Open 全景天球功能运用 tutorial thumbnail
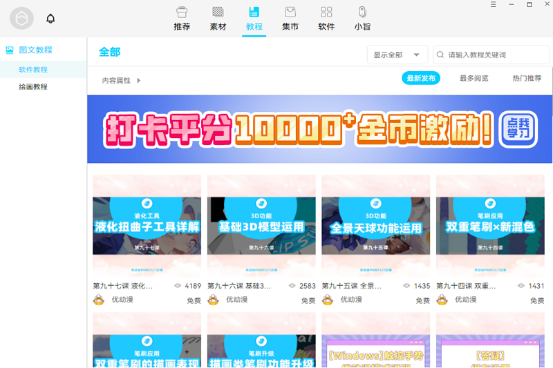Image resolution: width=553 pixels, height=368 pixels. [x=375, y=226]
